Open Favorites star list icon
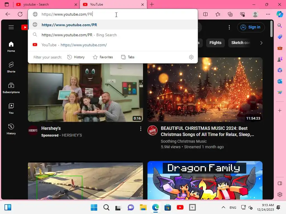The image size is (286, 214). 218,14
